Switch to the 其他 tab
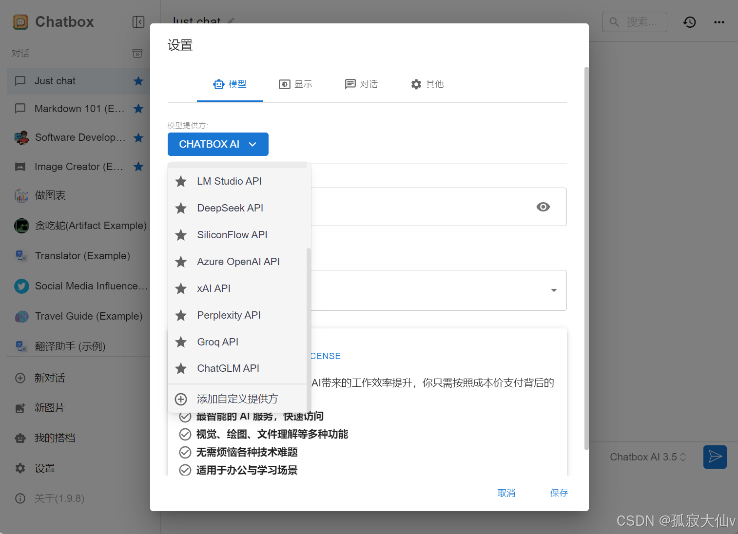The image size is (738, 534). pyautogui.click(x=427, y=84)
